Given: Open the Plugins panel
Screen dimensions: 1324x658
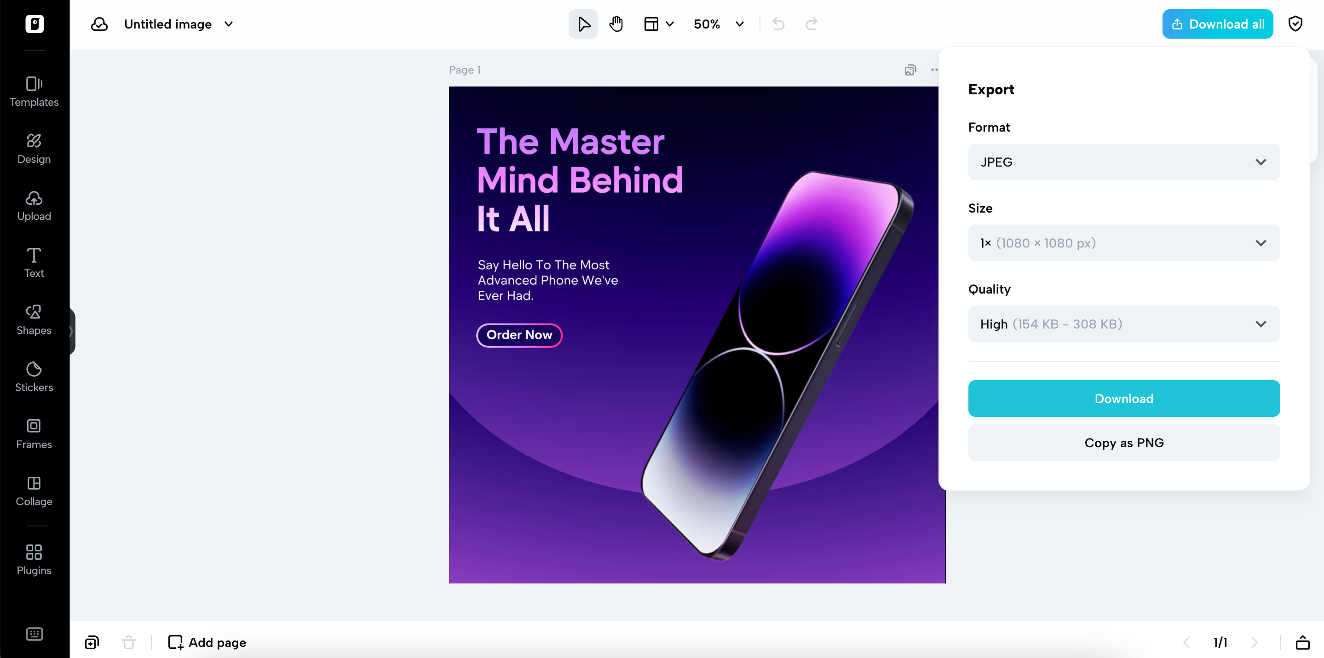Looking at the screenshot, I should 34,560.
